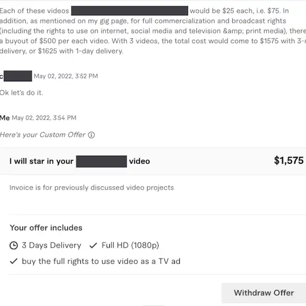Click the '3 Days Delivery' label
The width and height of the screenshot is (306, 306).
(x=51, y=245)
